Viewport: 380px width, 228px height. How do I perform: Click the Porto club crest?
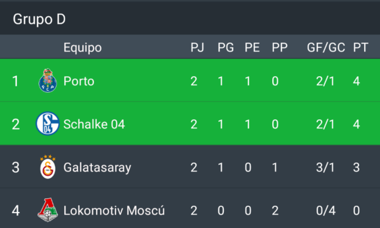click(48, 80)
